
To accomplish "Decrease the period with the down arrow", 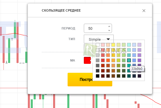I will click(109, 30).
